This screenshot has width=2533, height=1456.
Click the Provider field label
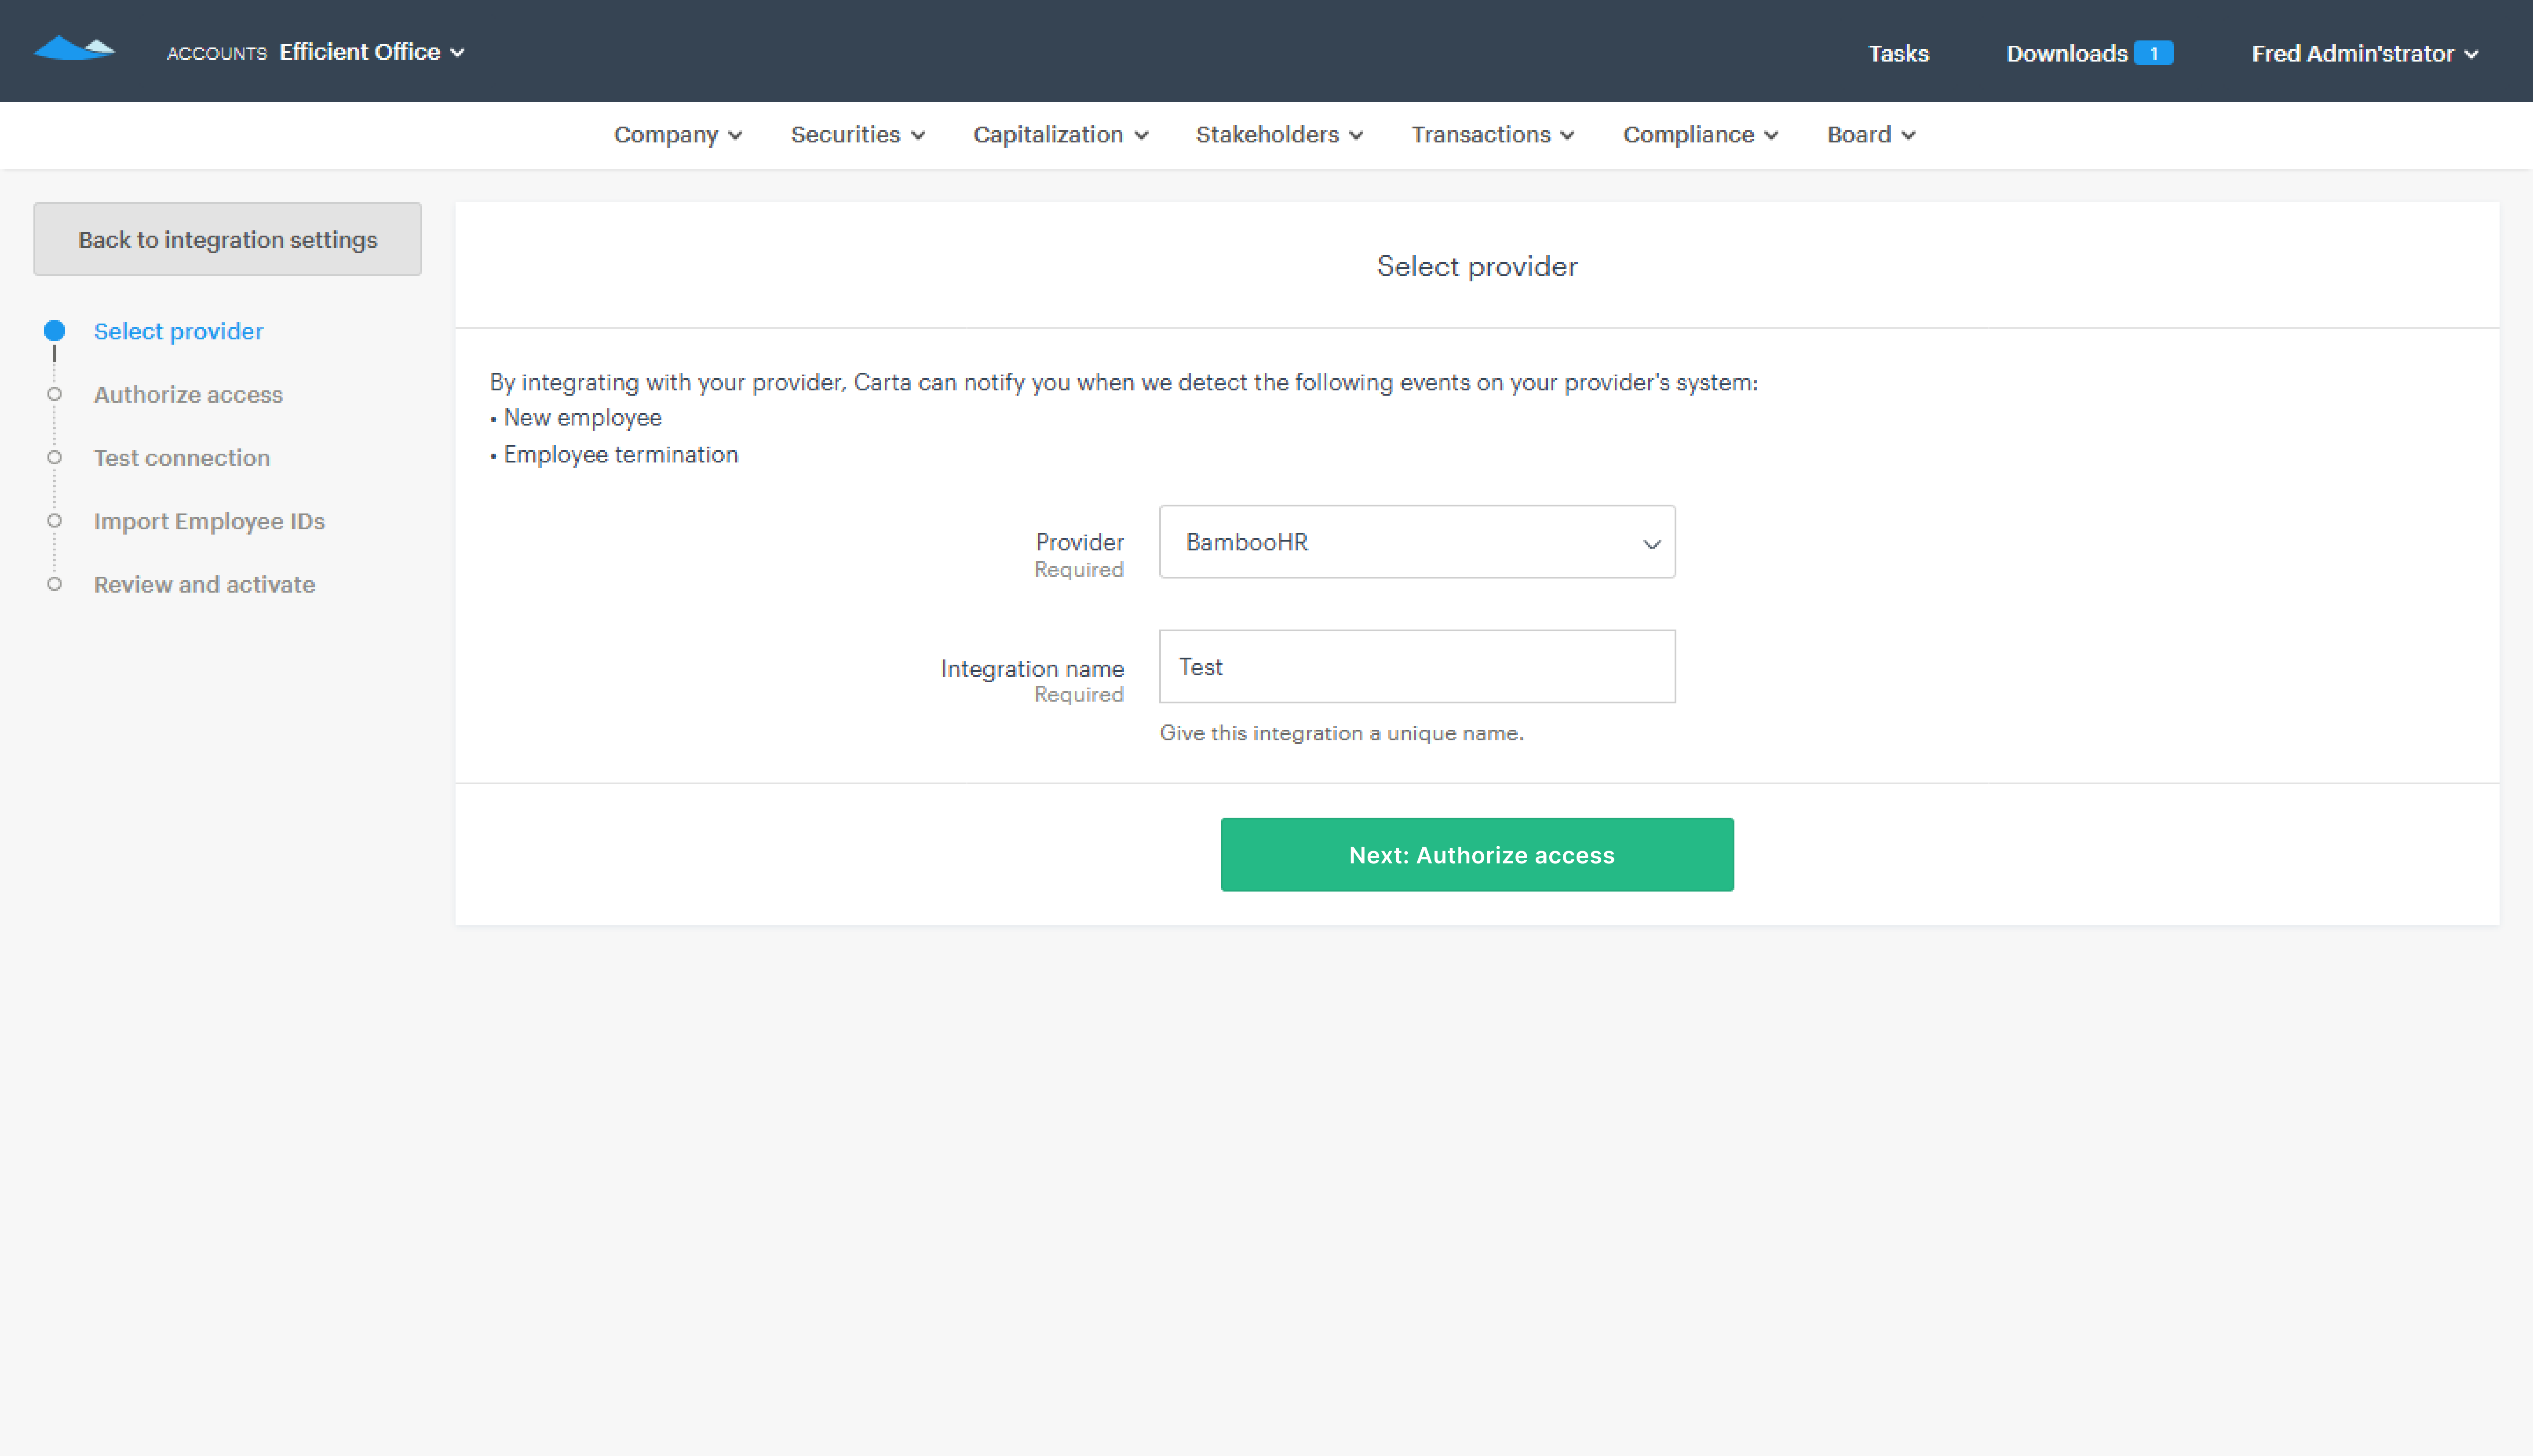(1079, 542)
